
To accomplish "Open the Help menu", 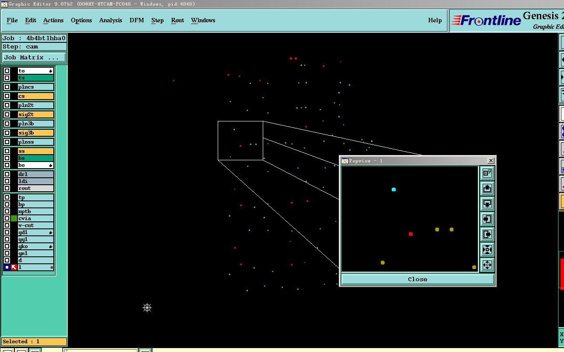I will (x=435, y=20).
